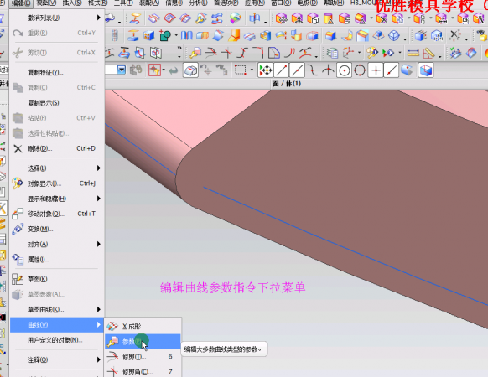Click the cylinder primitive icon in top toolbar

[x=329, y=18]
